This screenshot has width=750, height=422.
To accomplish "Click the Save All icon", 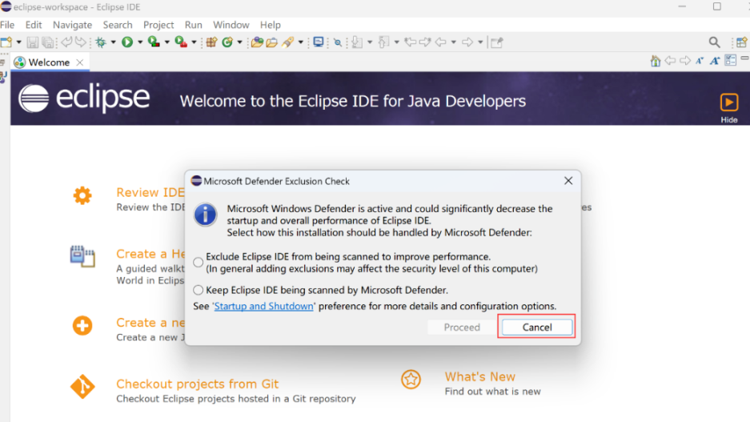I will (x=48, y=42).
